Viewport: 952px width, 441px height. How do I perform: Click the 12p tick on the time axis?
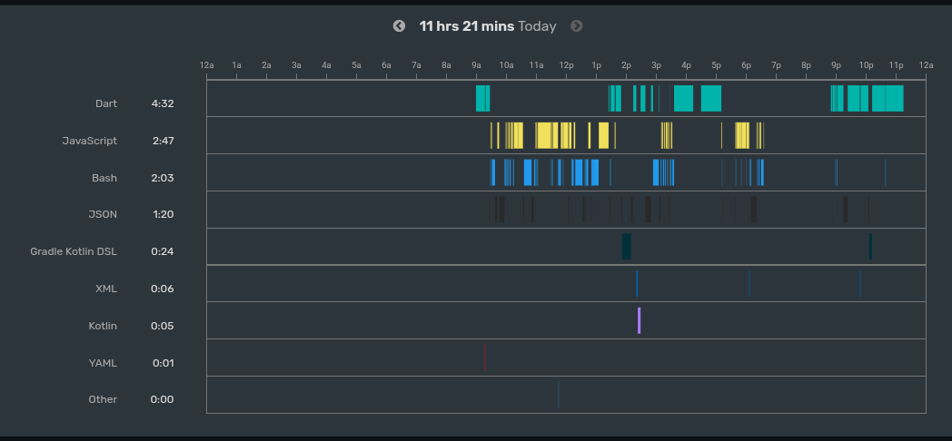click(566, 65)
